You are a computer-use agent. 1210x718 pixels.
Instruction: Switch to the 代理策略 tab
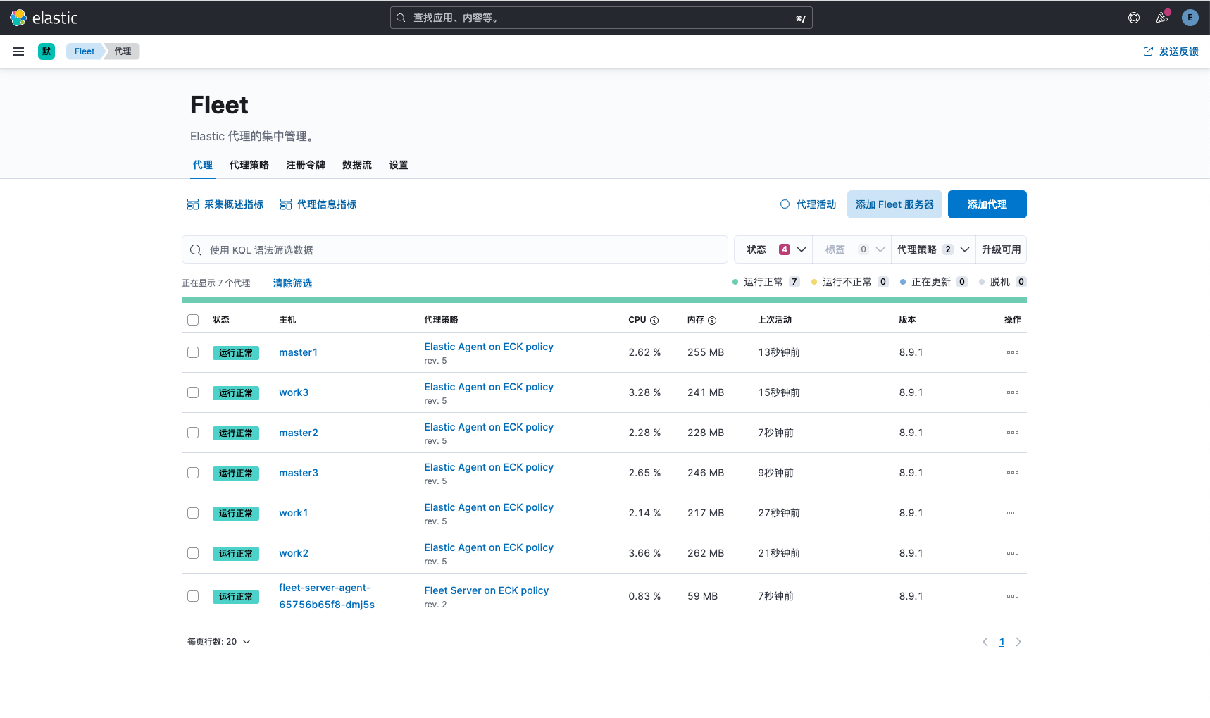tap(249, 165)
